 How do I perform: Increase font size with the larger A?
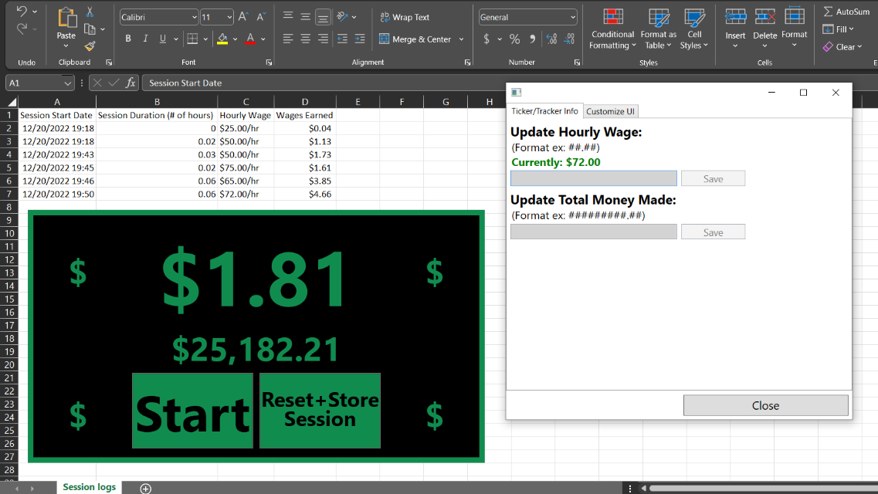click(243, 17)
